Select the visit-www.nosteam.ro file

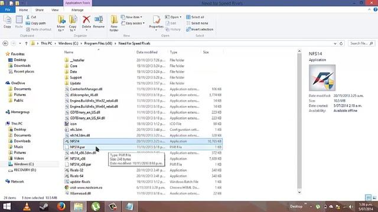pos(86,187)
